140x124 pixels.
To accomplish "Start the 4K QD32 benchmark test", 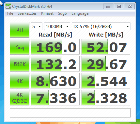I will pos(20,98).
